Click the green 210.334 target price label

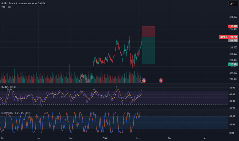(x=233, y=64)
